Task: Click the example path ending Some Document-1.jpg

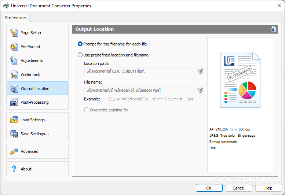Action: click(x=151, y=99)
